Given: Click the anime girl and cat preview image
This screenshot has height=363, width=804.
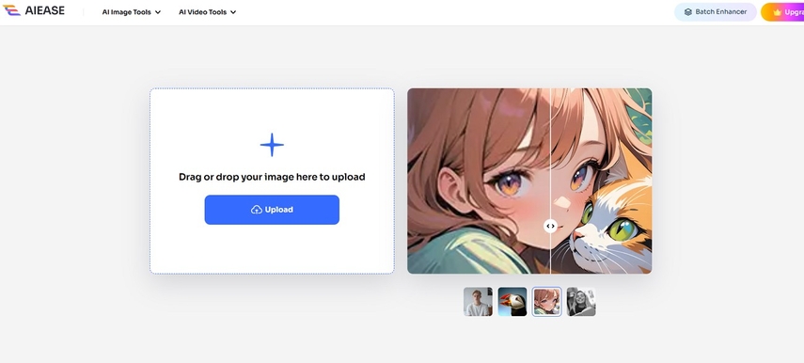Looking at the screenshot, I should pyautogui.click(x=529, y=181).
